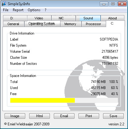Switch to the NIC tab

64,18
